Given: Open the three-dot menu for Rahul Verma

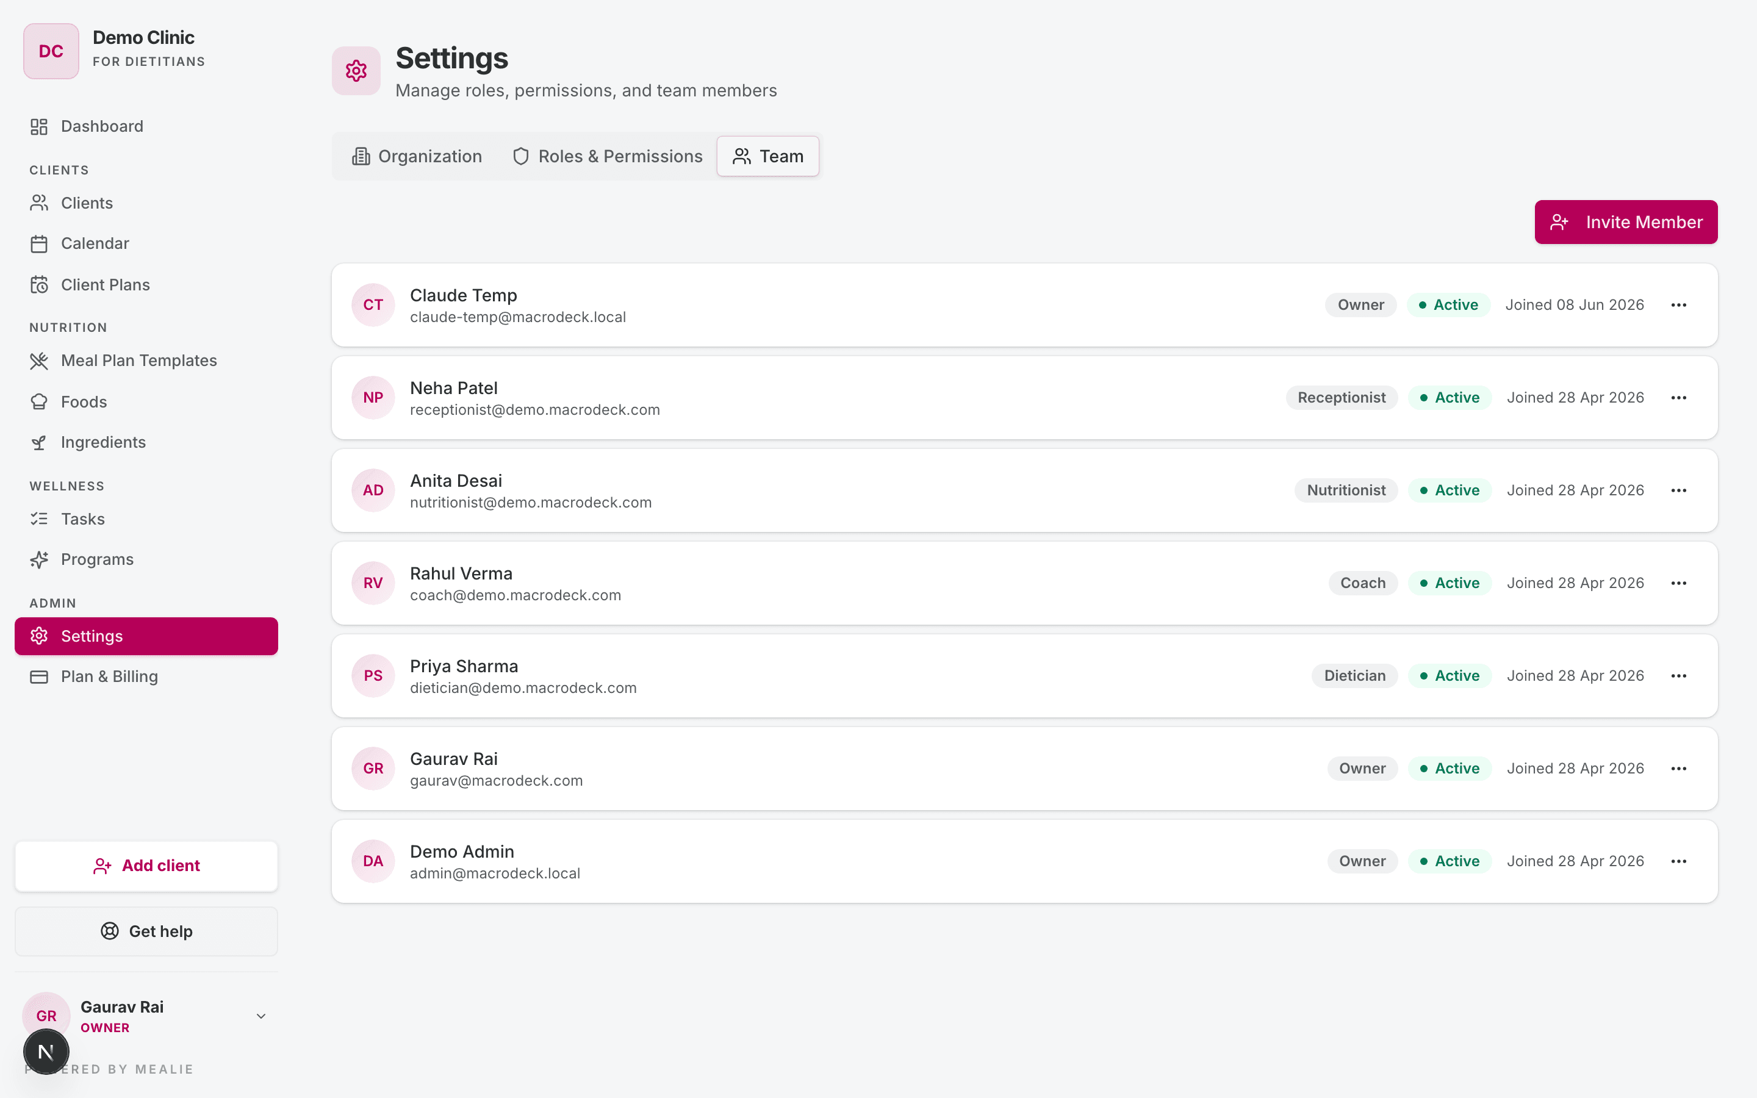Looking at the screenshot, I should point(1678,583).
